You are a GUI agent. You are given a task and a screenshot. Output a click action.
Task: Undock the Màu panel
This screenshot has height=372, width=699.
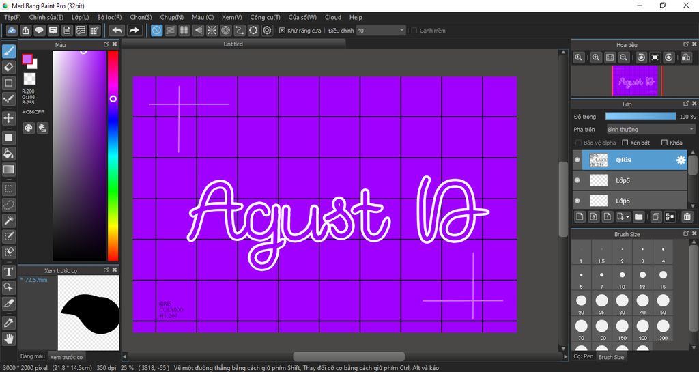click(x=106, y=44)
